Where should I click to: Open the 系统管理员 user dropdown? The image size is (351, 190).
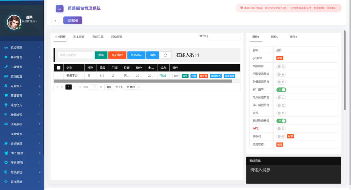pos(29,21)
